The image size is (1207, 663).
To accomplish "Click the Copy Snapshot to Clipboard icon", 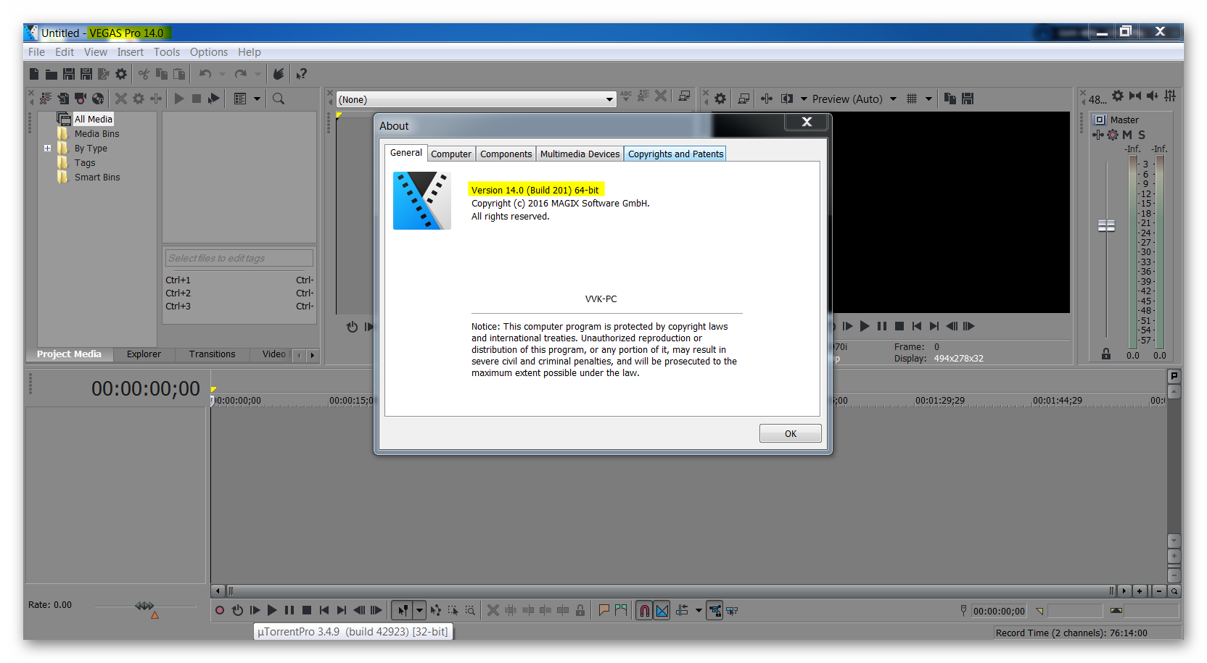I will 949,99.
